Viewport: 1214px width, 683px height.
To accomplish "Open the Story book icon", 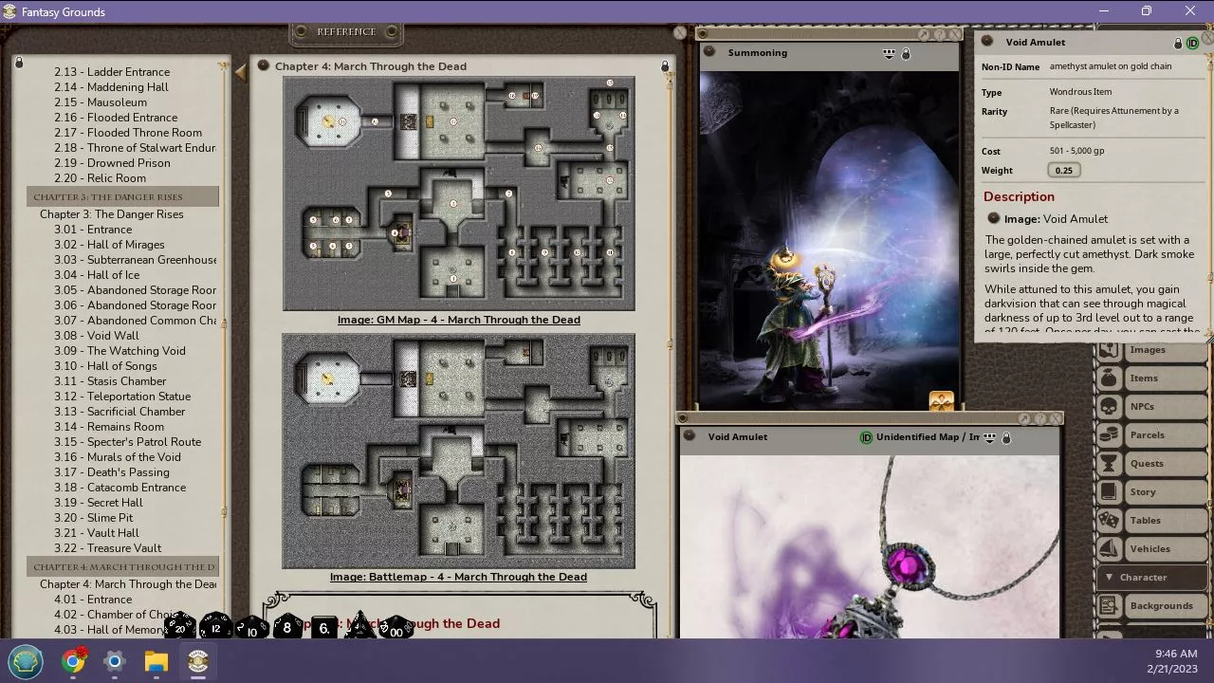I will point(1108,491).
